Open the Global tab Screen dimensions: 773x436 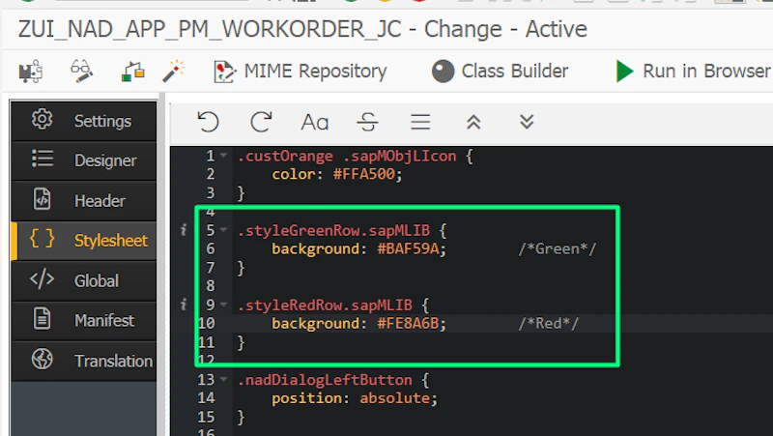(x=84, y=280)
